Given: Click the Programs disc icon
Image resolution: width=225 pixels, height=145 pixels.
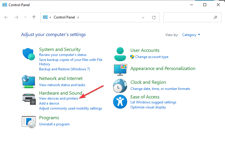Looking at the screenshot, I should (29, 121).
